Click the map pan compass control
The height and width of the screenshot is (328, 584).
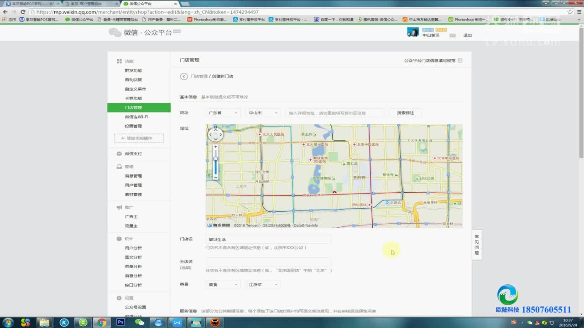tap(215, 134)
